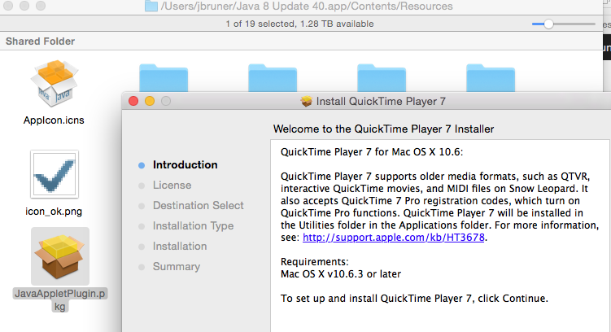The height and width of the screenshot is (332, 611).
Task: Select the Introduction installer step
Action: coord(185,165)
